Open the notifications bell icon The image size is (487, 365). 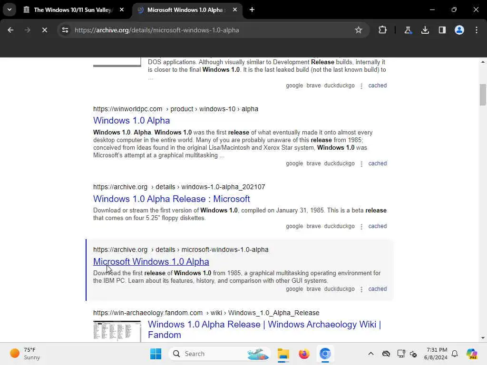pos(455,354)
